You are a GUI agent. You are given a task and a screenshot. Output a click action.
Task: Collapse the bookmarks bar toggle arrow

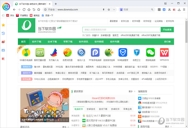click(3, 15)
